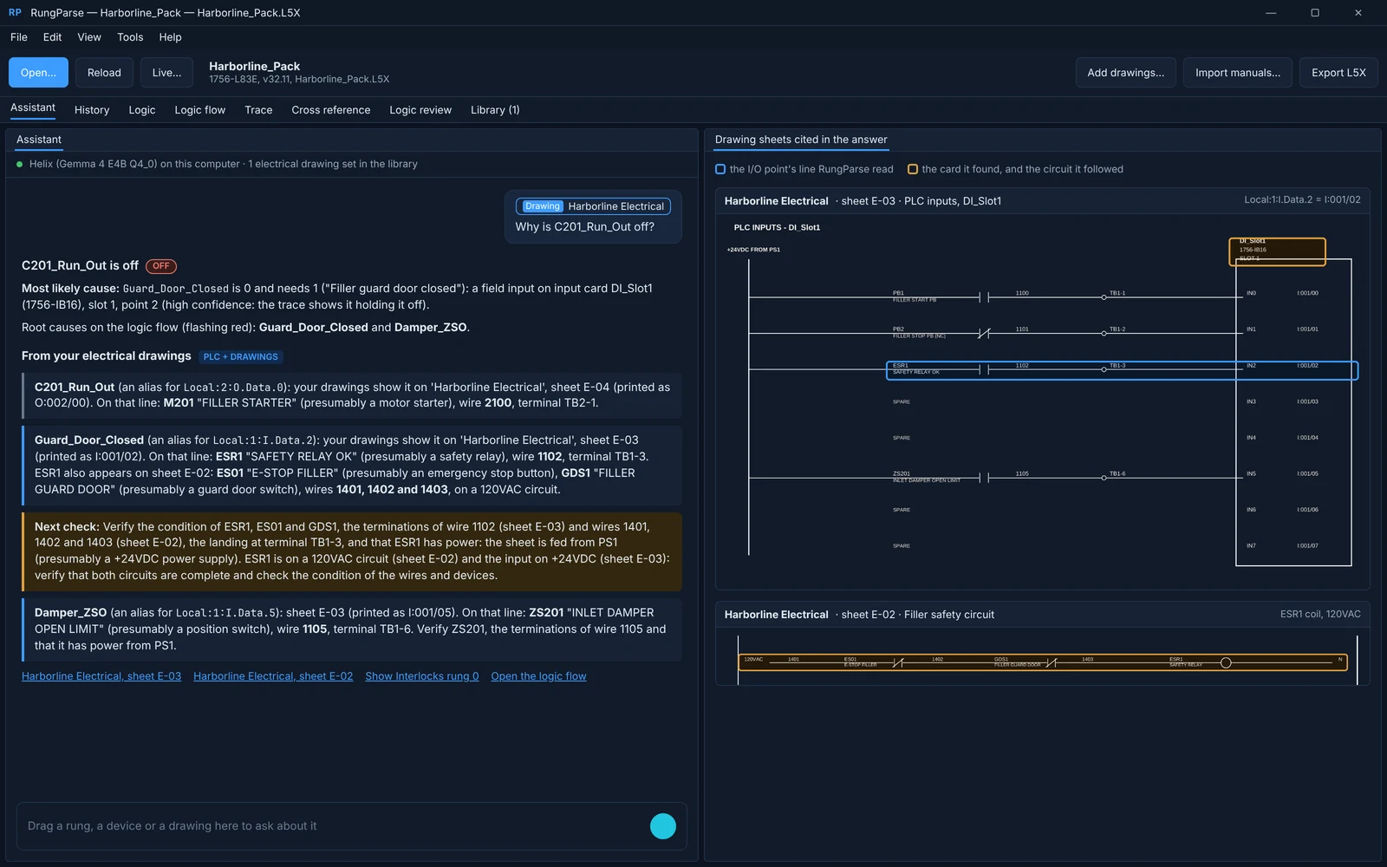
Task: Open link Harborline Electrical, sheet E-02
Action: point(273,676)
